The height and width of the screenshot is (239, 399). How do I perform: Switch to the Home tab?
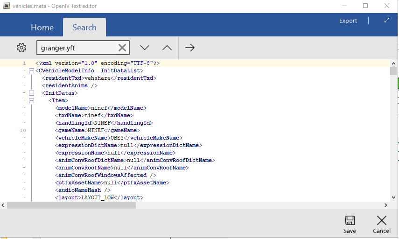42,28
